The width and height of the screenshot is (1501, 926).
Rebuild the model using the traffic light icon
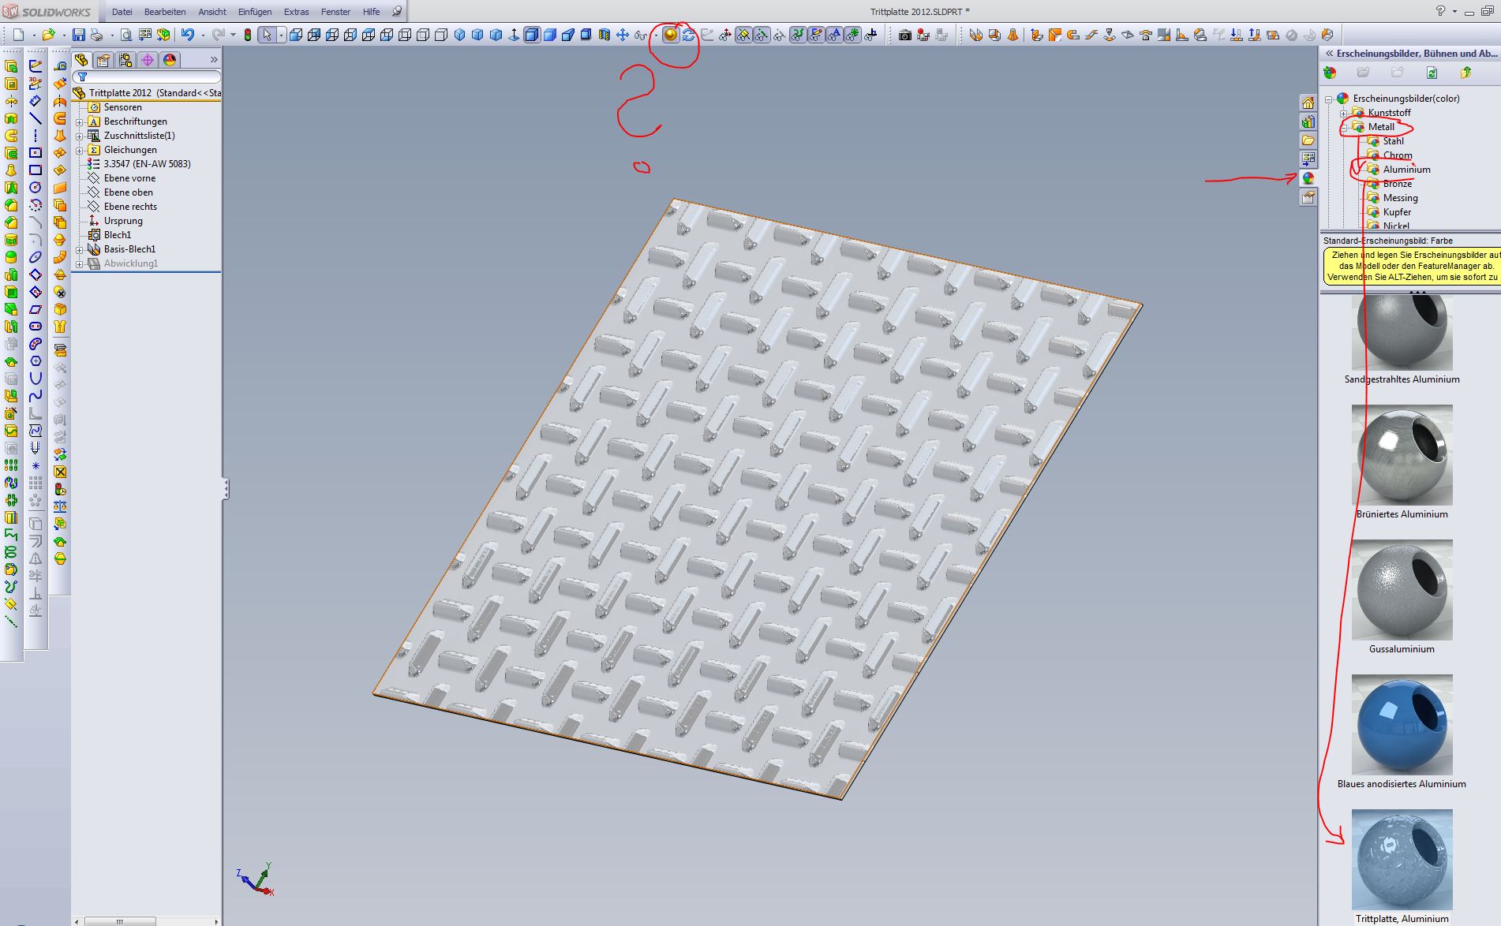point(248,35)
